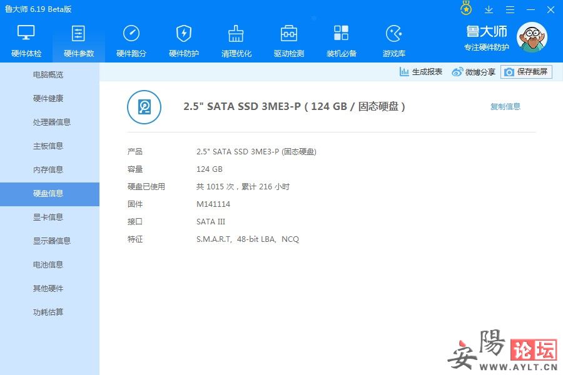Select 电脑概览 in sidebar
This screenshot has height=375, width=563.
tap(49, 74)
